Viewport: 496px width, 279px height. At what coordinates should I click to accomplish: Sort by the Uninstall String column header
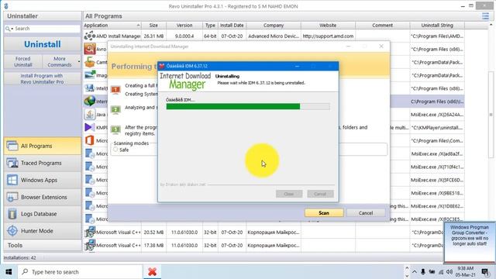[437, 26]
